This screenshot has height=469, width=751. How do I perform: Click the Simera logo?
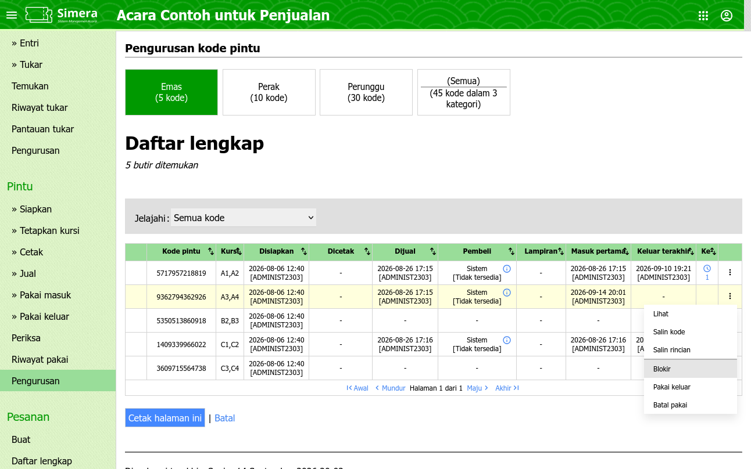click(x=61, y=15)
